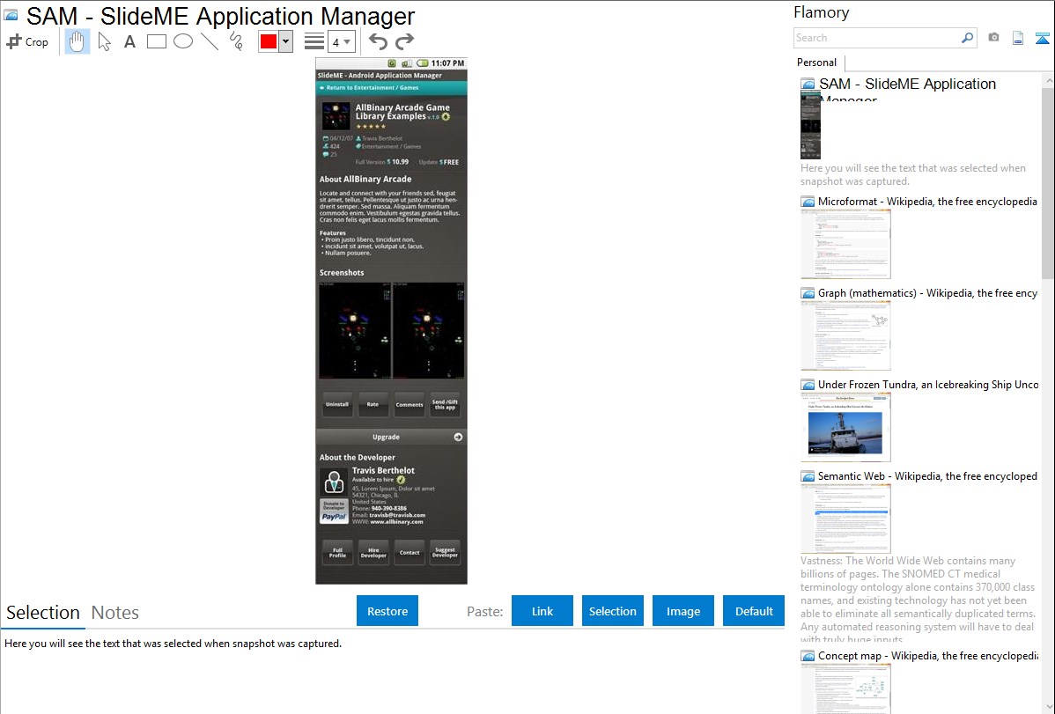Open the Microformat Wikipedia snapshot thumbnail
1055x714 pixels.
pos(845,244)
